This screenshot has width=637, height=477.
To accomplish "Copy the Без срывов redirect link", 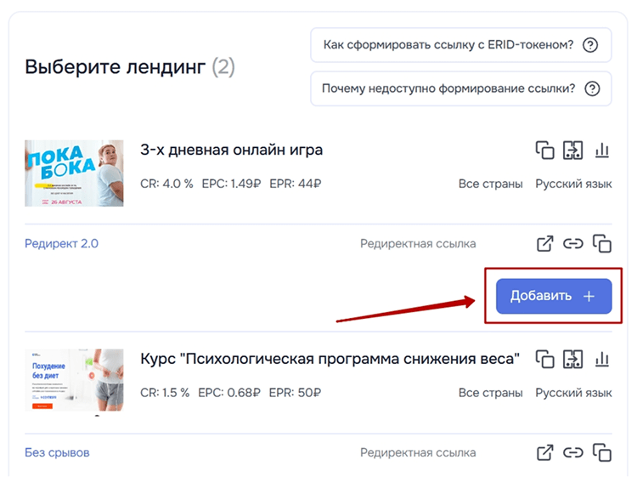I will pos(602,452).
